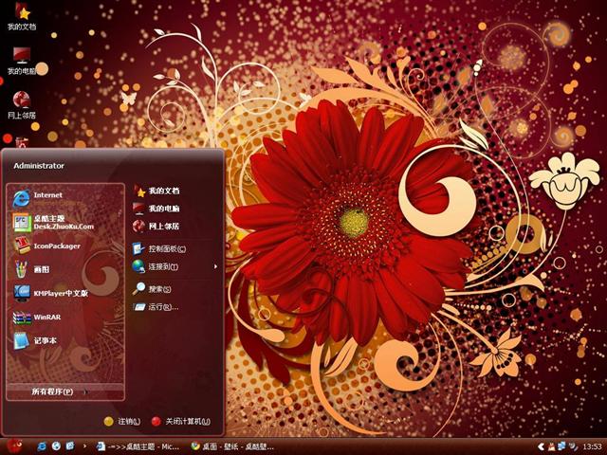The width and height of the screenshot is (607, 455).
Task: Expand 所有程序(P) all programs list
Action: tap(65, 391)
